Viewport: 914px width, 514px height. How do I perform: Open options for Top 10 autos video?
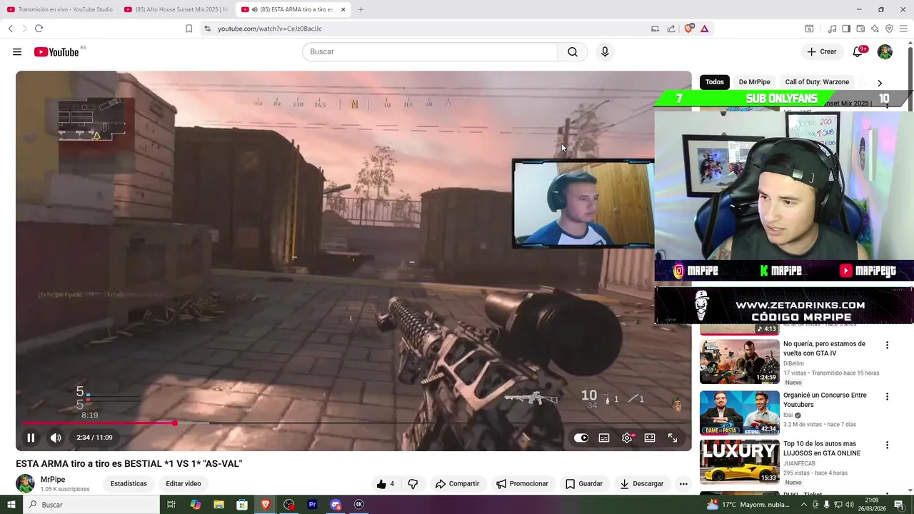[x=887, y=445]
